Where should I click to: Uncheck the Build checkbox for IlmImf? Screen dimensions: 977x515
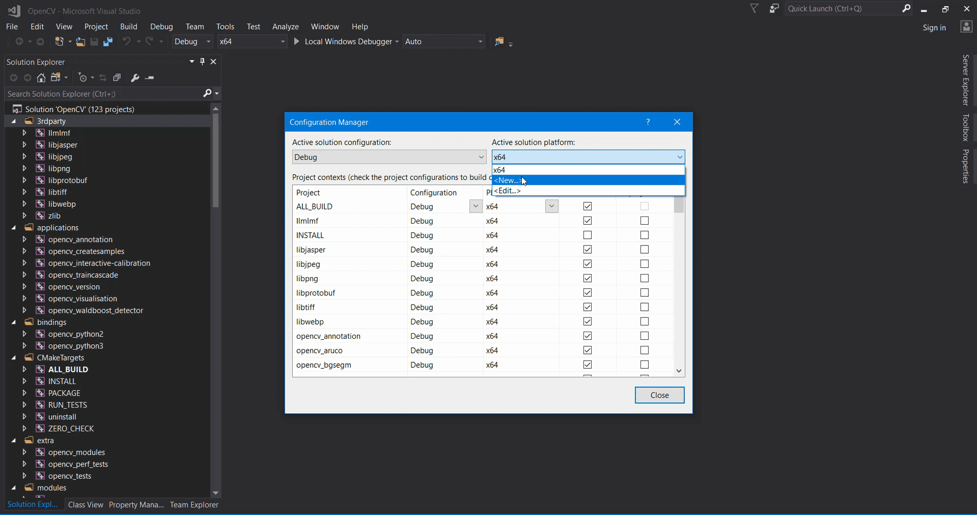(x=587, y=221)
